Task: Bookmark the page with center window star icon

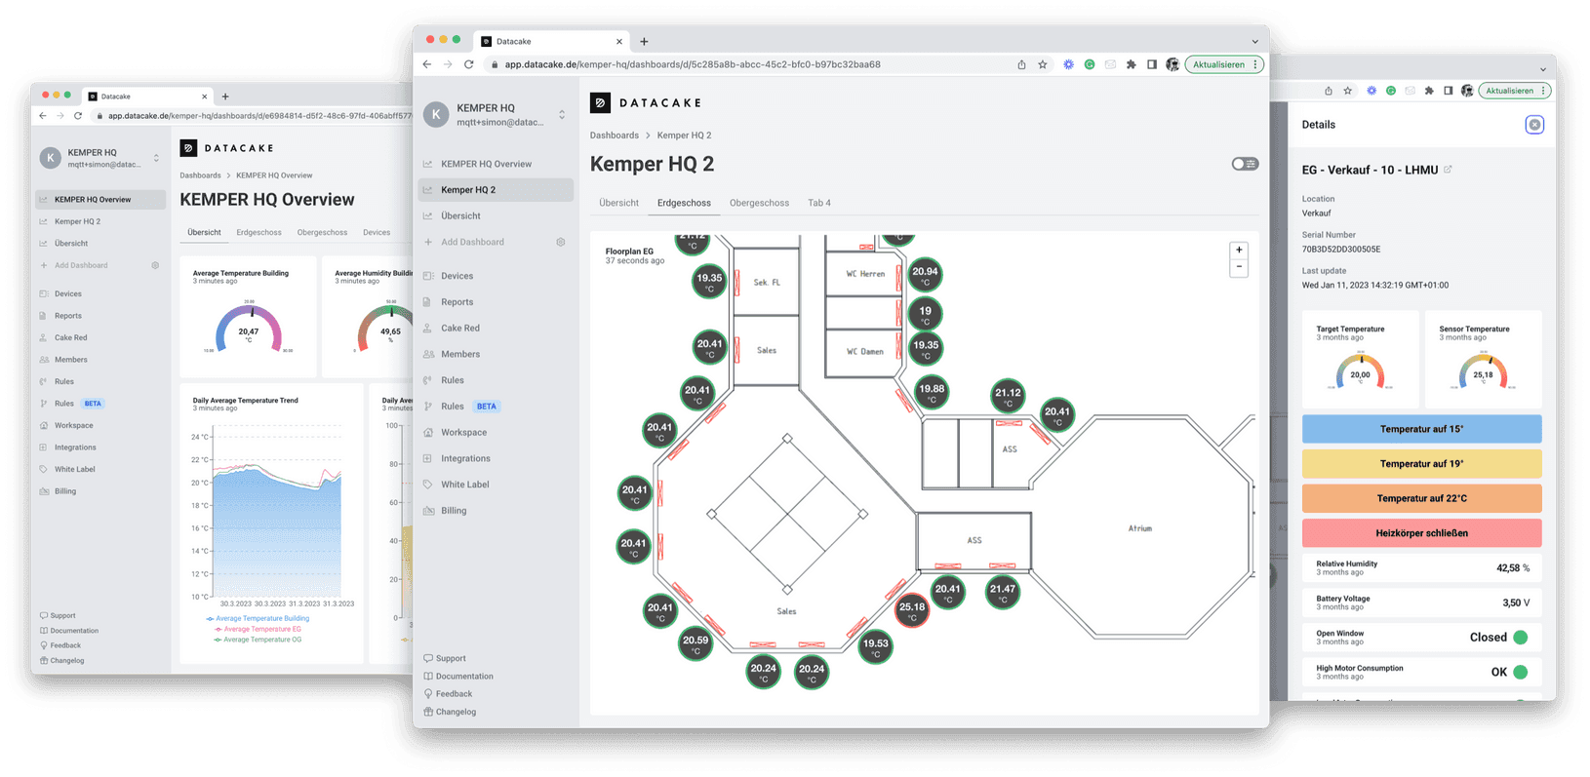Action: (1043, 64)
